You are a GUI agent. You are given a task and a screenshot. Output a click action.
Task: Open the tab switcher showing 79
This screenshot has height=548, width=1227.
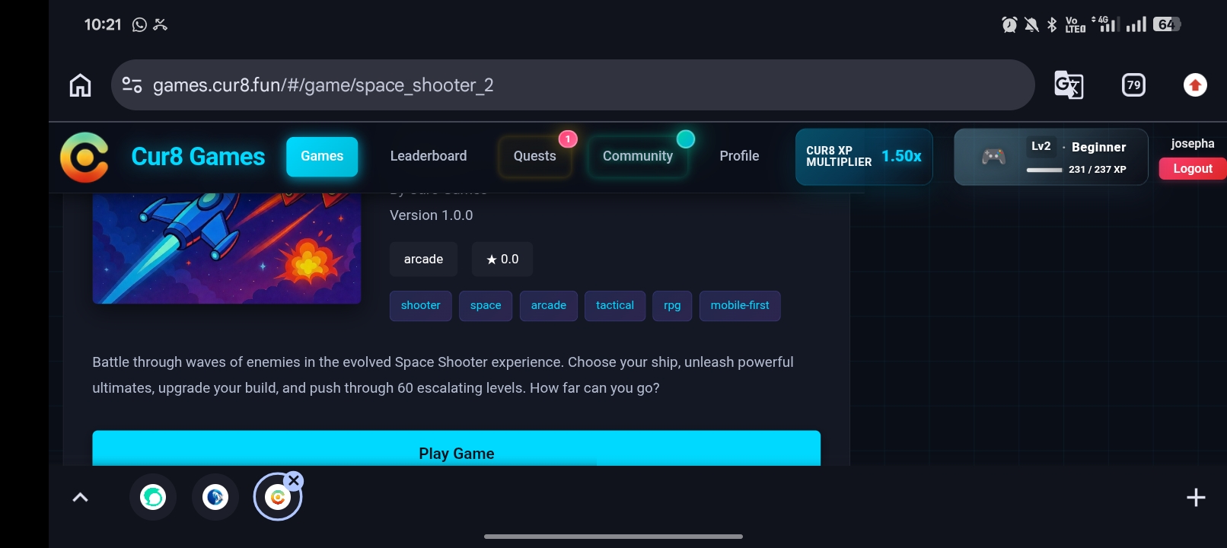click(1133, 85)
